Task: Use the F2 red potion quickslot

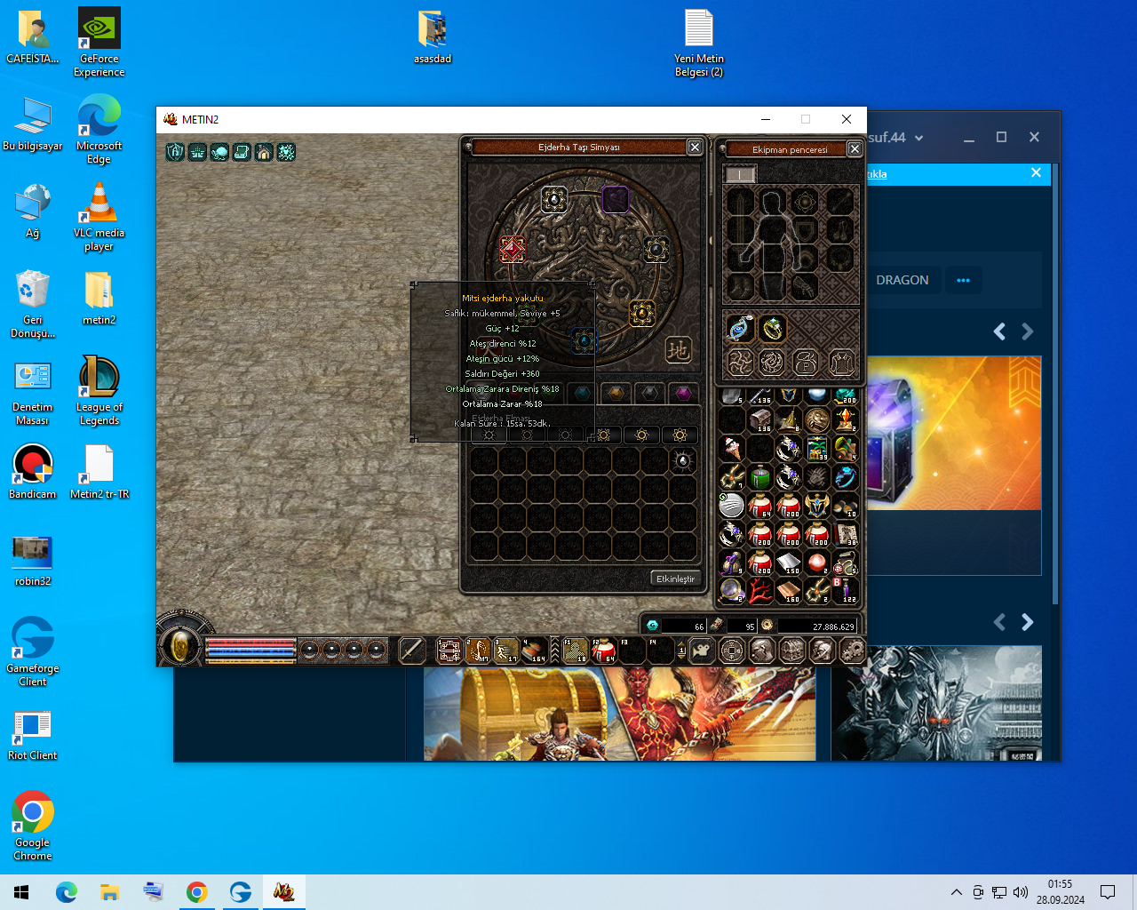Action: [604, 651]
